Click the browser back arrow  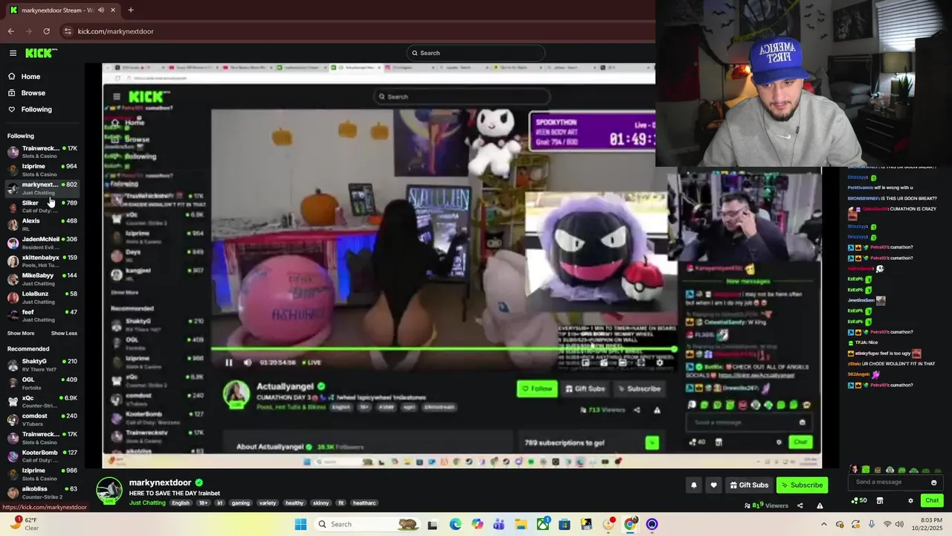[10, 31]
